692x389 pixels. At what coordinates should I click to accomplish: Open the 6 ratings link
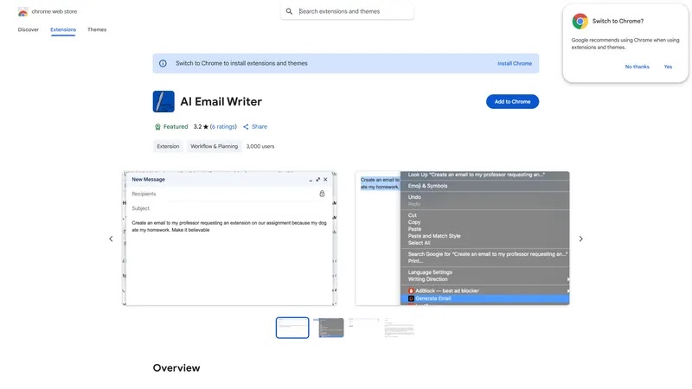223,126
